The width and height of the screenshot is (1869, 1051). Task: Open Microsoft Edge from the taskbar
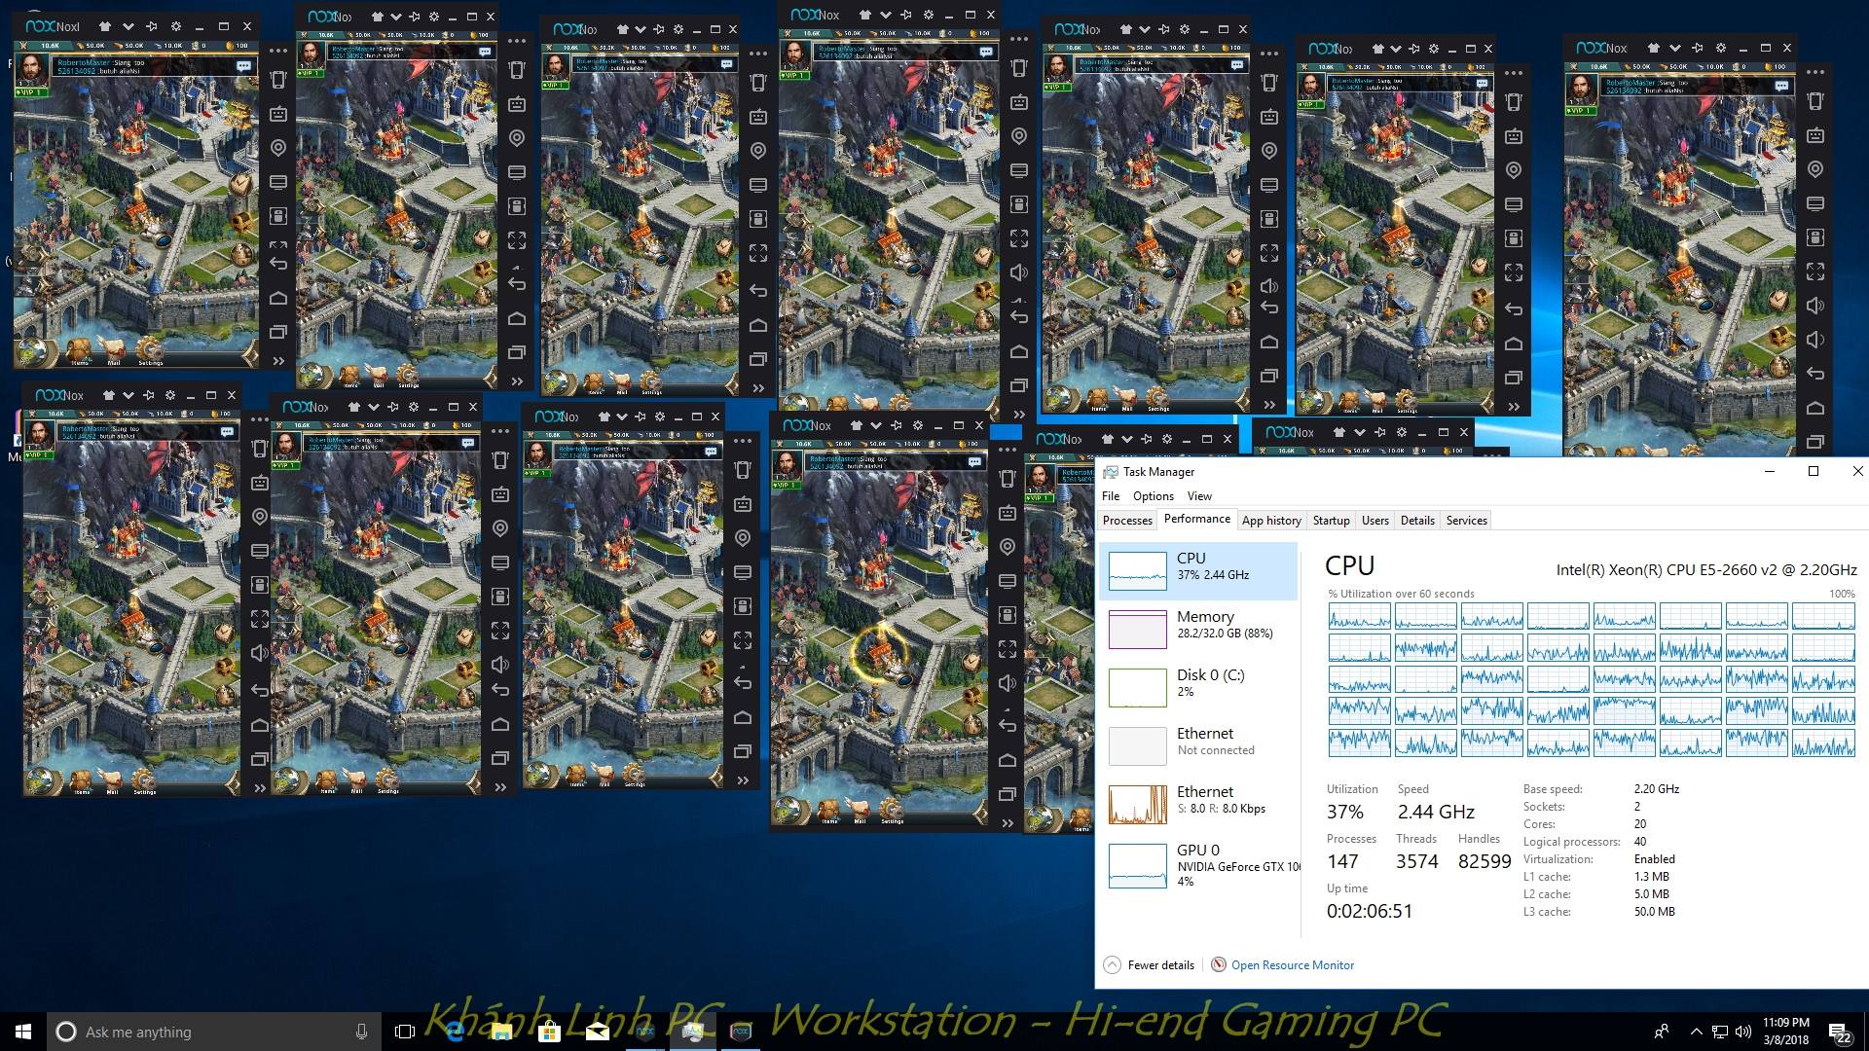click(x=454, y=1032)
